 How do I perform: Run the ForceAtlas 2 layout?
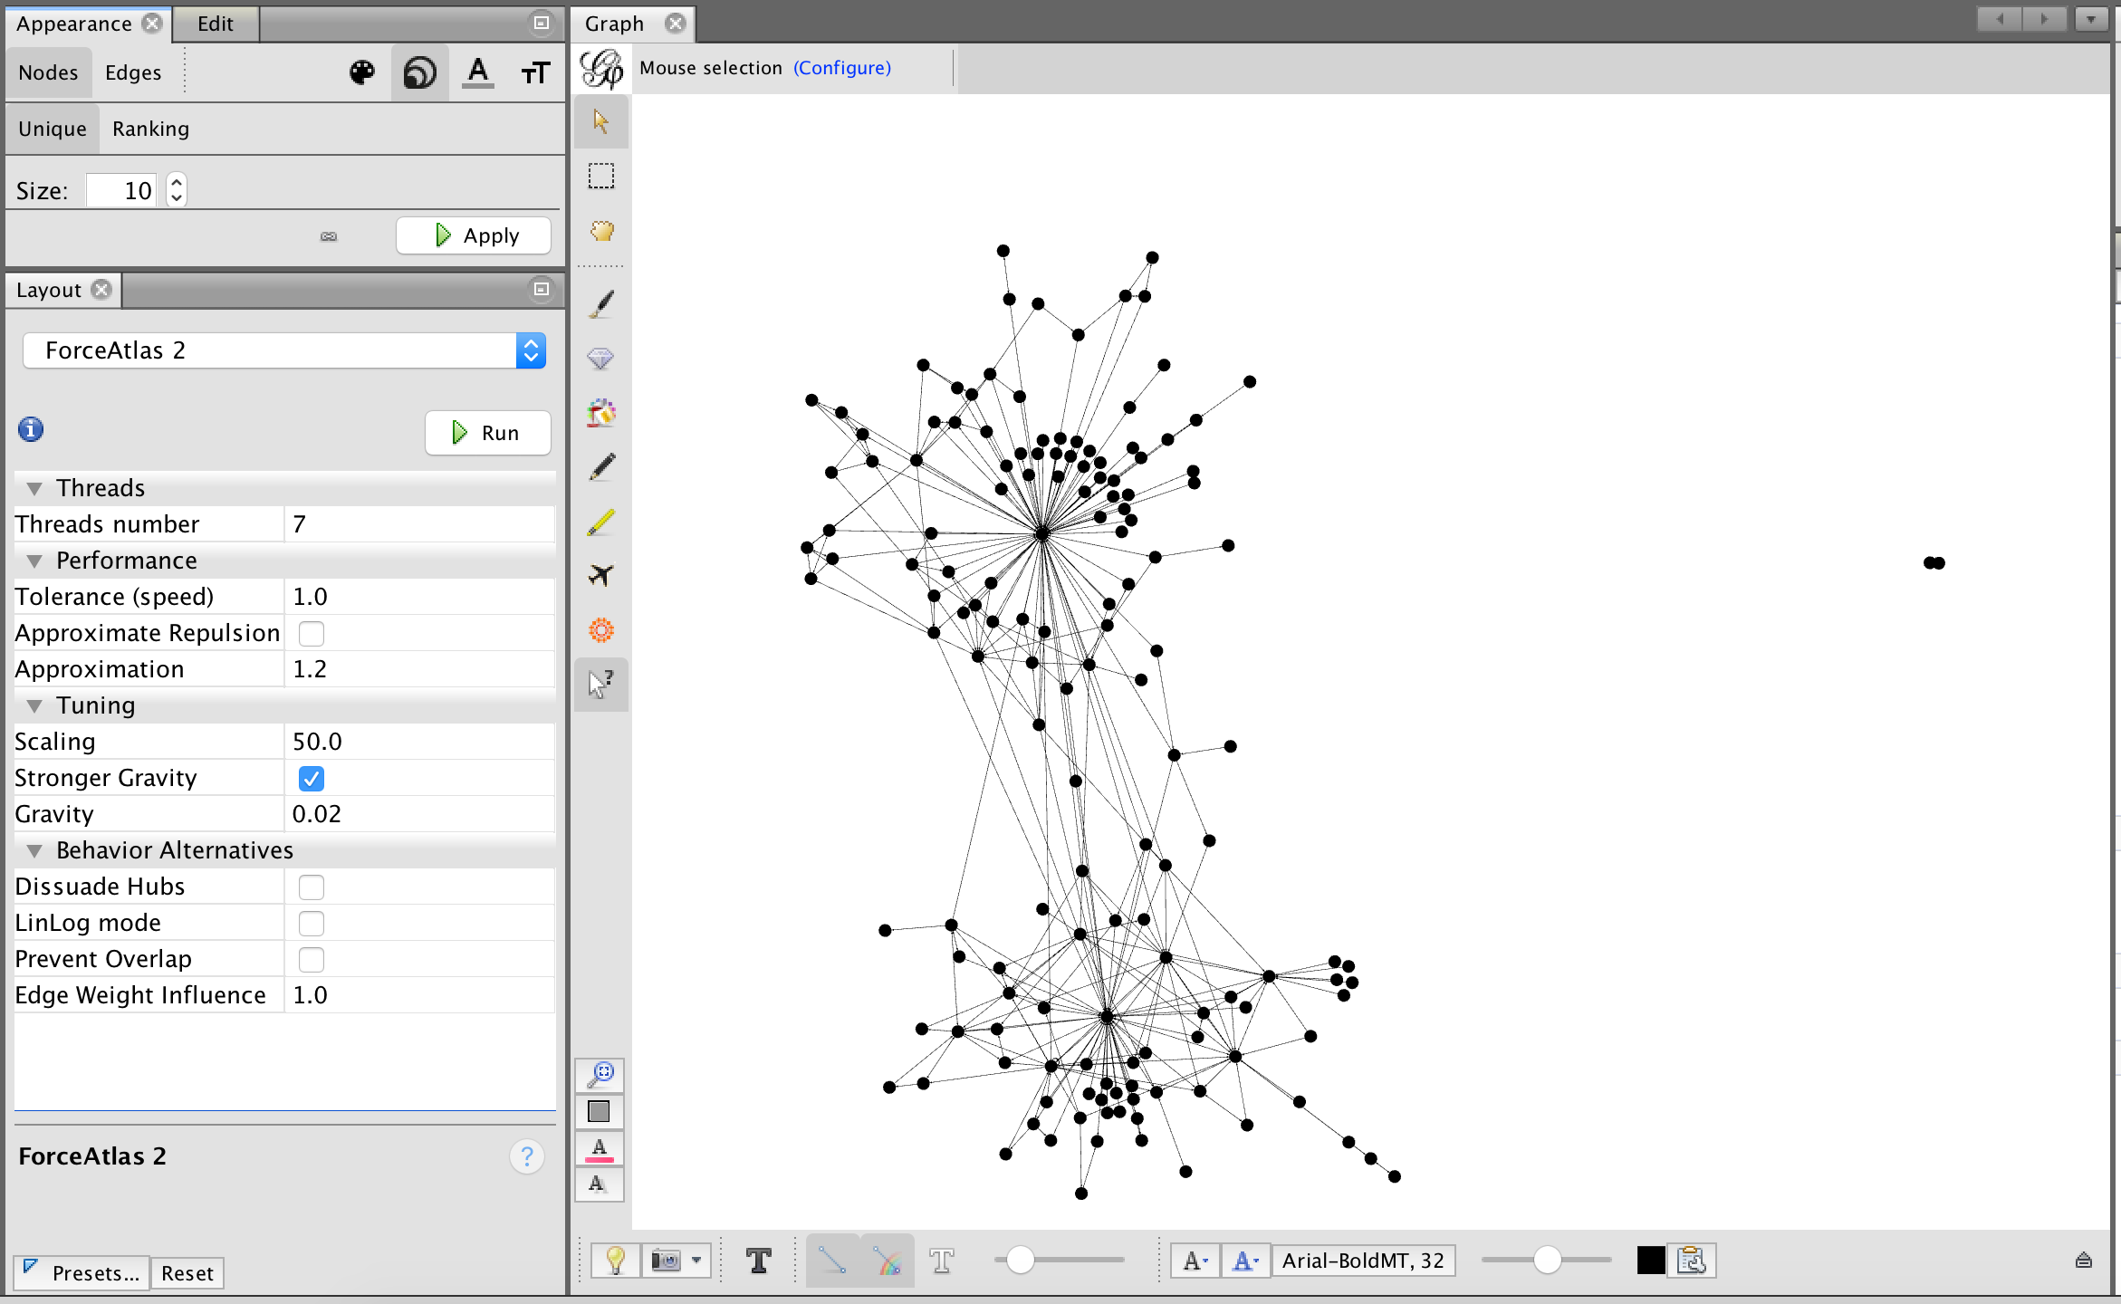(x=487, y=433)
